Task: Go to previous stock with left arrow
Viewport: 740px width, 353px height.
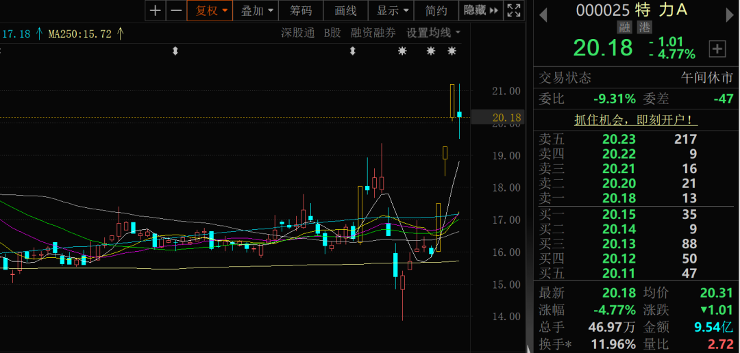Action: (543, 14)
